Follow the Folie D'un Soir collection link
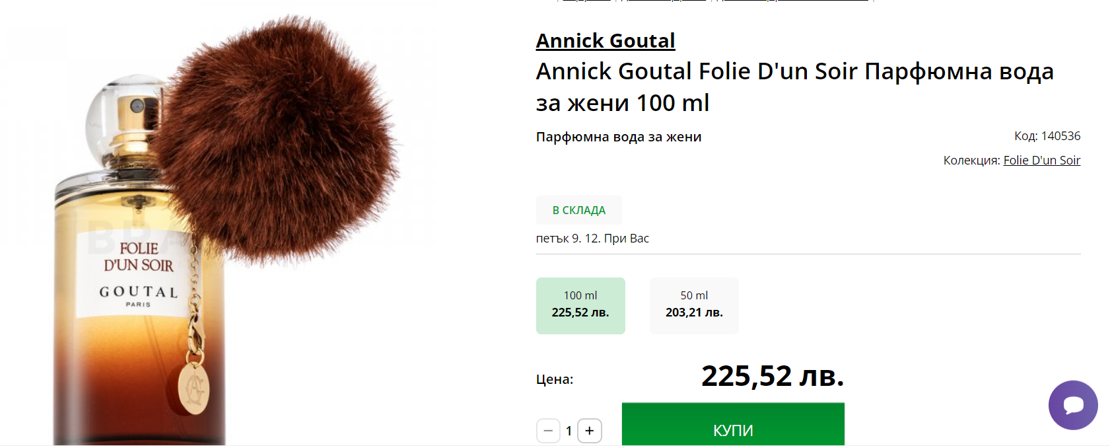The image size is (1110, 446). tap(1042, 160)
